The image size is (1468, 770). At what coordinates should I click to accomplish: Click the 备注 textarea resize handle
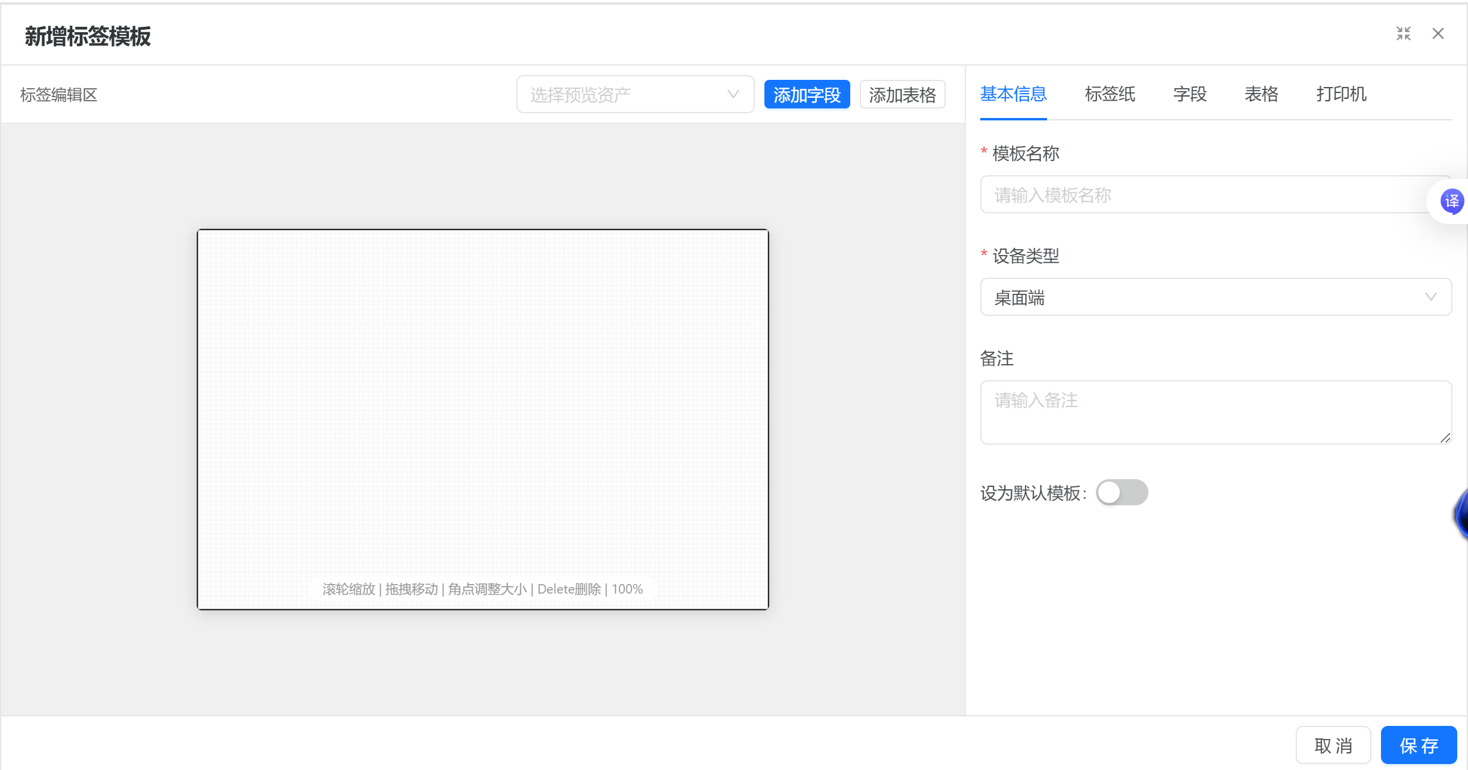pos(1445,438)
